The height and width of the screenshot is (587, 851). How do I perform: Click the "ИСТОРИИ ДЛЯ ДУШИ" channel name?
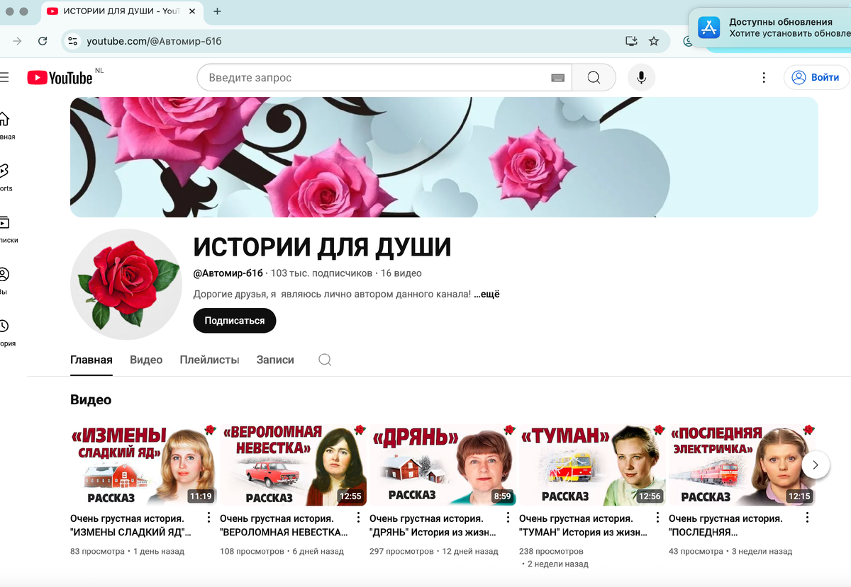click(322, 246)
